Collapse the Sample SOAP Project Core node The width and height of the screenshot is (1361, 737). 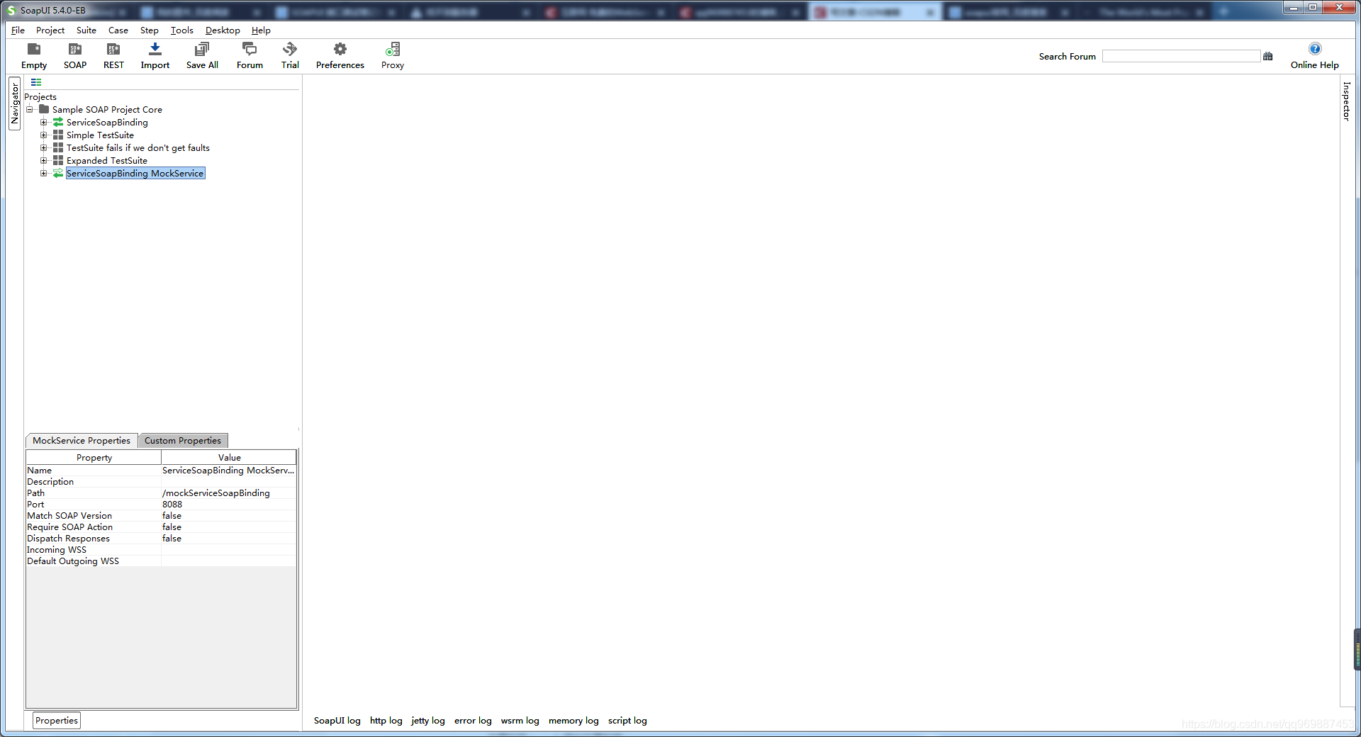point(30,109)
